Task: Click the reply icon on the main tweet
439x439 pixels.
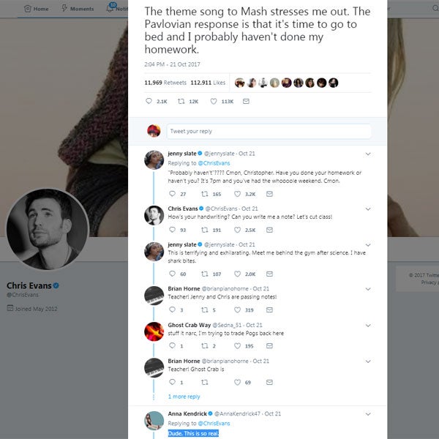Action: pyautogui.click(x=149, y=101)
